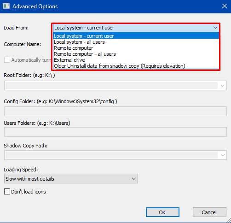Click into the Users Folders input field
Image resolution: width=231 pixels, height=223 pixels.
(115, 132)
